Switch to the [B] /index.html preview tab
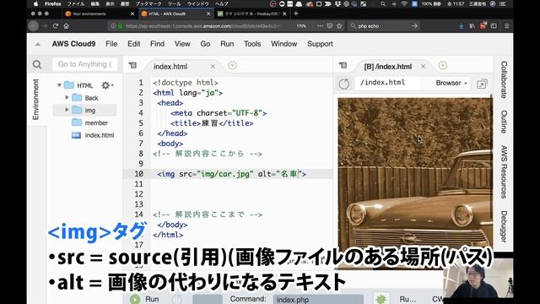The image size is (540, 304). 388,67
